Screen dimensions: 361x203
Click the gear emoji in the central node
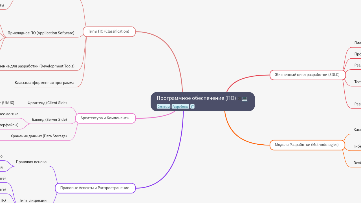239,98
